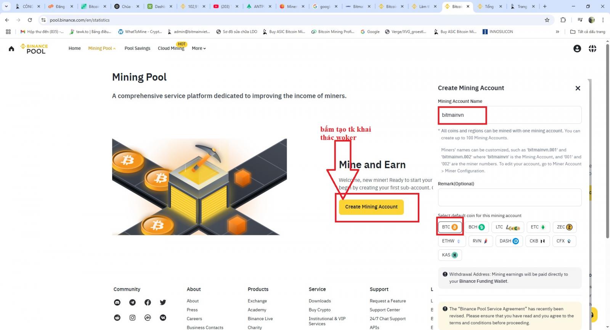The image size is (610, 330).
Task: Open the Binance Live link
Action: [260, 319]
